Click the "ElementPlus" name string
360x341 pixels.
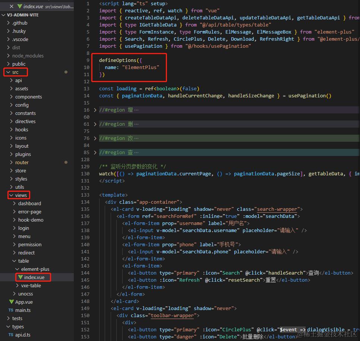(x=141, y=67)
